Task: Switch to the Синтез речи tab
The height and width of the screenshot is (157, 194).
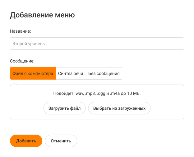Action: point(71,74)
